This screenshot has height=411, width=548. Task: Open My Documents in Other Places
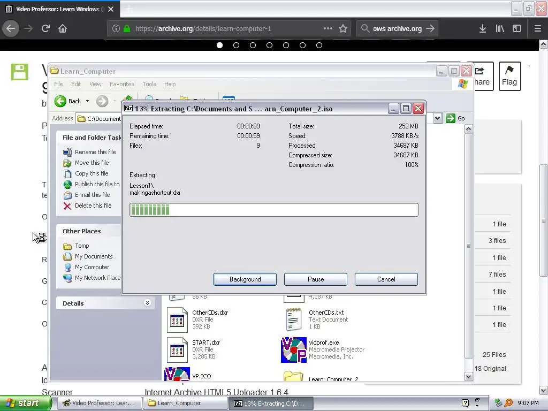(88, 256)
